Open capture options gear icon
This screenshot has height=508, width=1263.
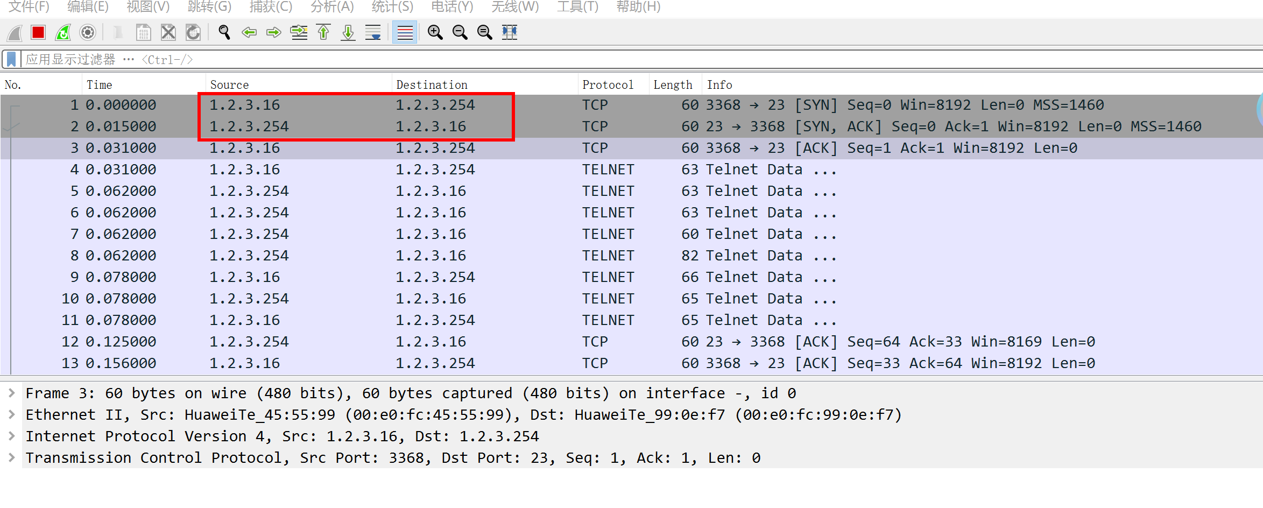(87, 33)
